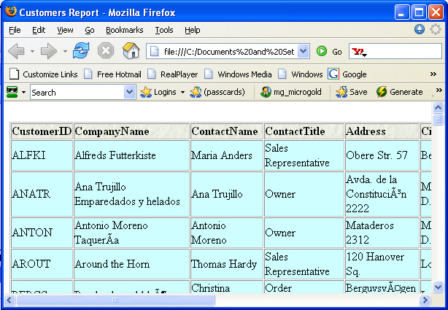Reload the page with Refresh icon
448x310 pixels.
pos(81,51)
